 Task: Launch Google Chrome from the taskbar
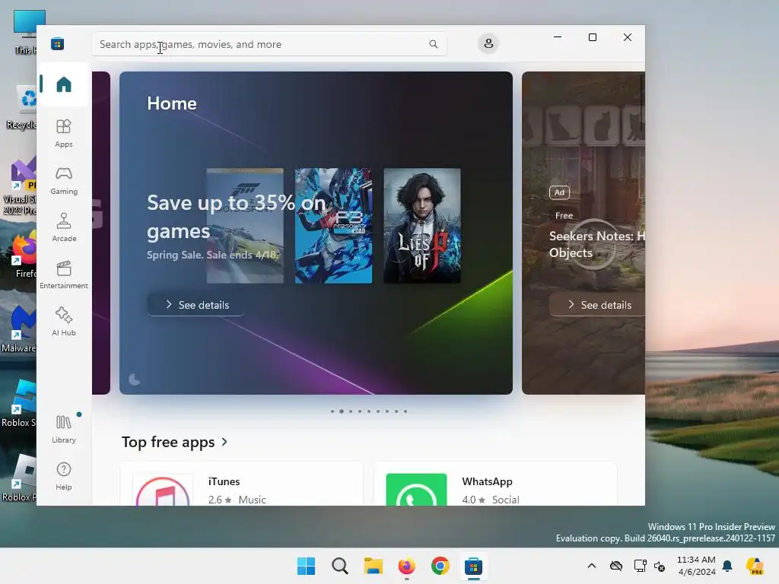[x=440, y=566]
